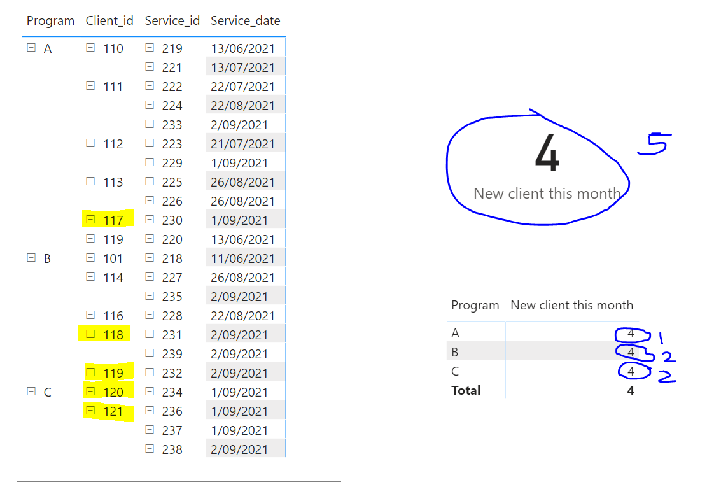Collapse service 237 expander
714x487 pixels.
(150, 430)
